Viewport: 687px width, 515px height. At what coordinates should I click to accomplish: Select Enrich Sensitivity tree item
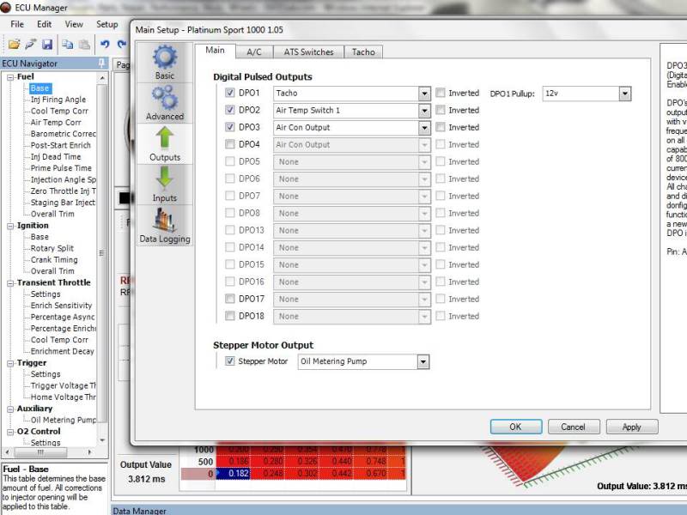pos(61,306)
